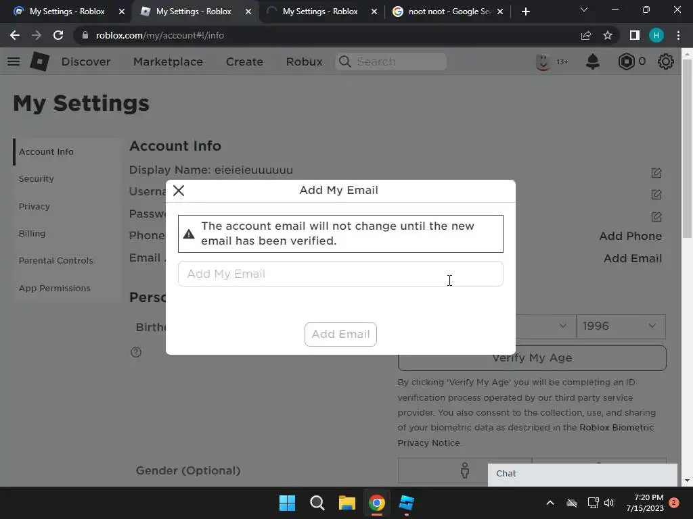
Task: Open the Chrome profile H avatar
Action: point(656,35)
